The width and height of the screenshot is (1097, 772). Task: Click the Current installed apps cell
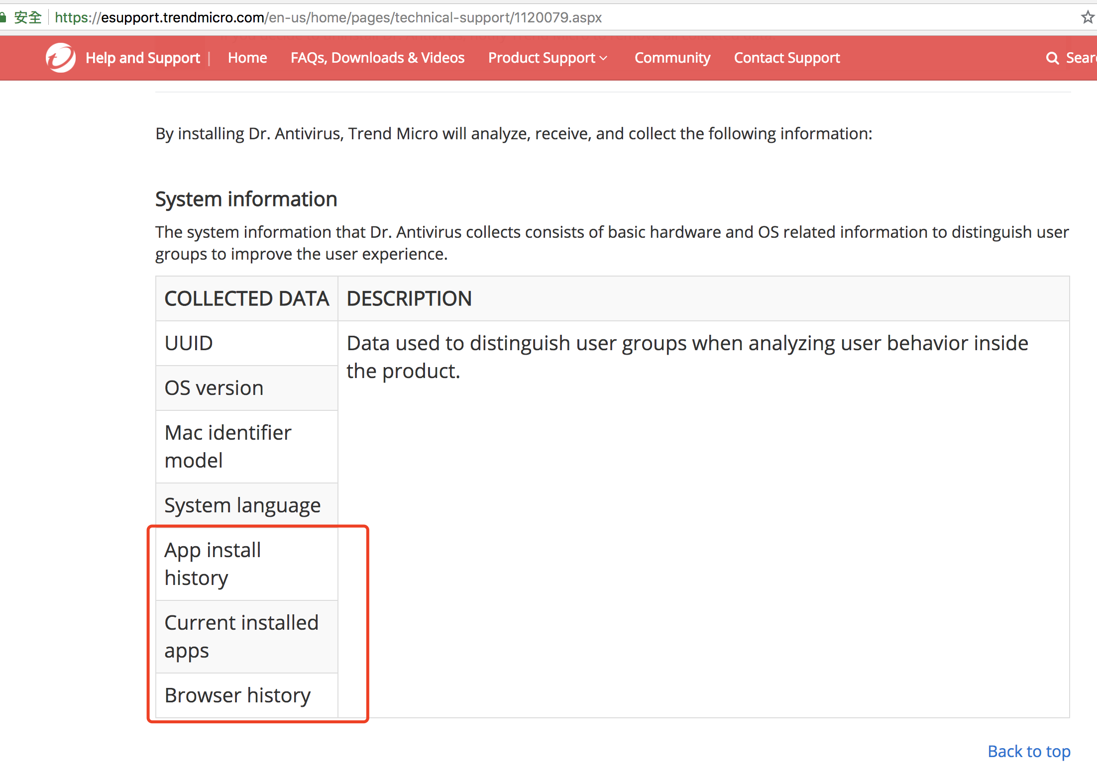click(241, 636)
